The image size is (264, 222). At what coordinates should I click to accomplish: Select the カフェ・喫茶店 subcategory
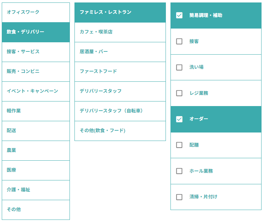(120, 32)
